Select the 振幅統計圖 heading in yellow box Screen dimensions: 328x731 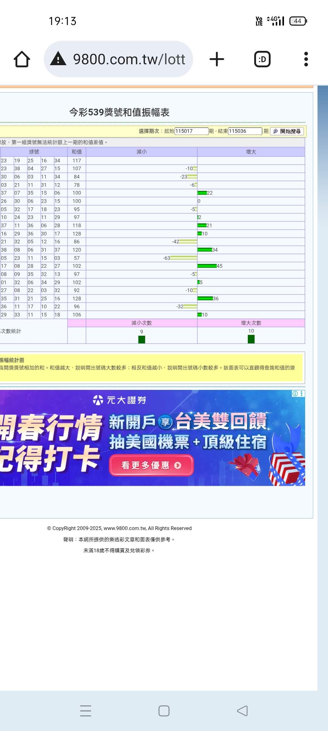pos(12,360)
